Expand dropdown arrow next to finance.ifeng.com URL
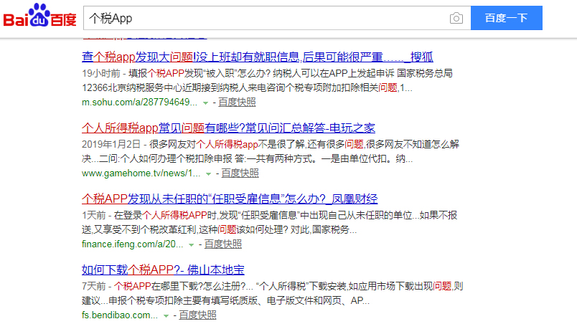The height and width of the screenshot is (324, 577). click(x=191, y=244)
